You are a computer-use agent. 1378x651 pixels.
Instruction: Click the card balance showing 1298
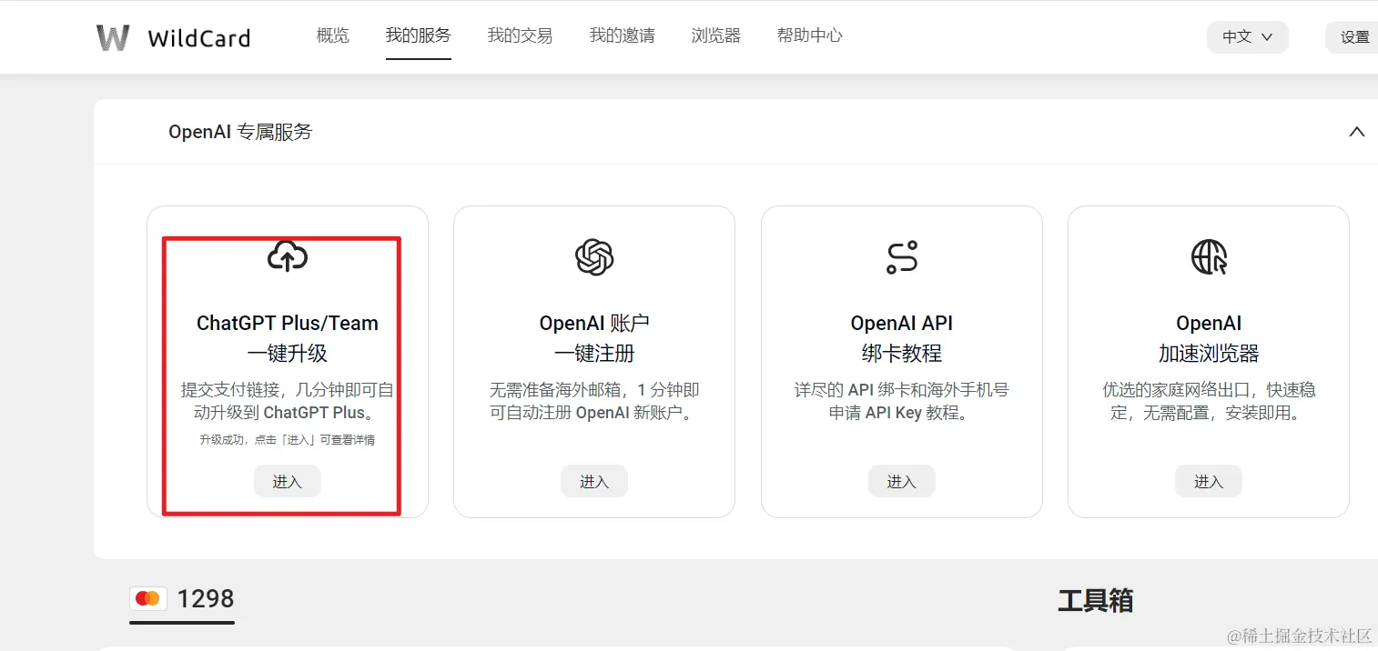[206, 597]
